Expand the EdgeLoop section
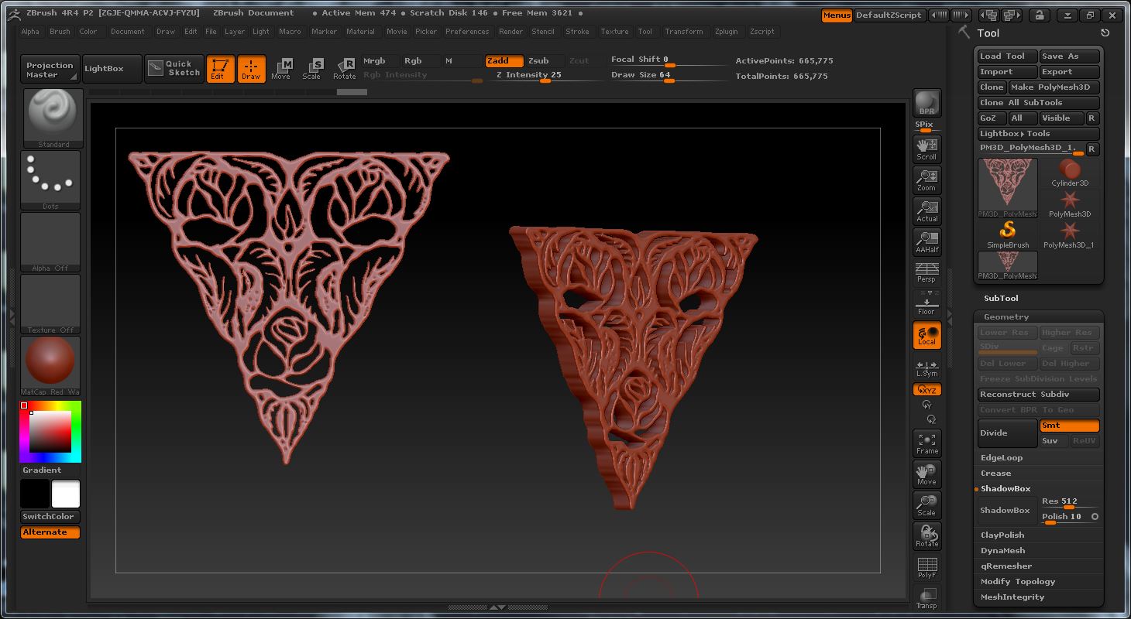Image resolution: width=1131 pixels, height=619 pixels. (x=1002, y=458)
